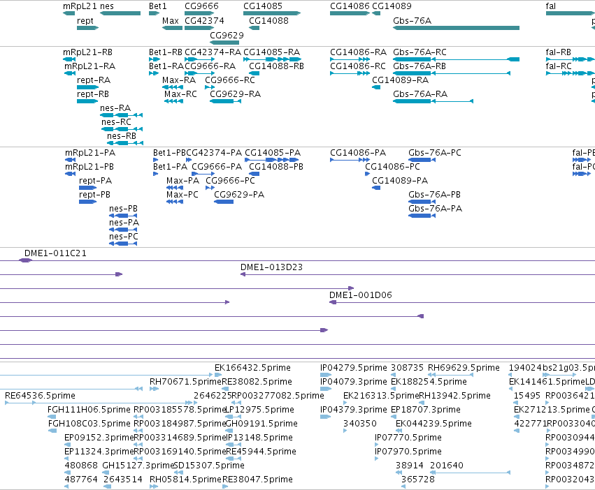This screenshot has height=490, width=595.
Task: Select transcript Max-RA label
Action: pyautogui.click(x=179, y=80)
